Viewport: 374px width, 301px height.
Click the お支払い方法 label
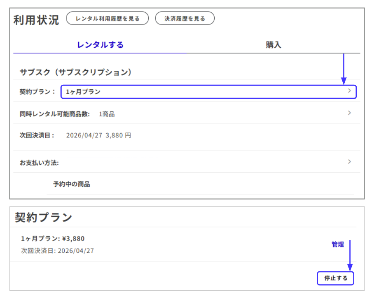pyautogui.click(x=39, y=163)
